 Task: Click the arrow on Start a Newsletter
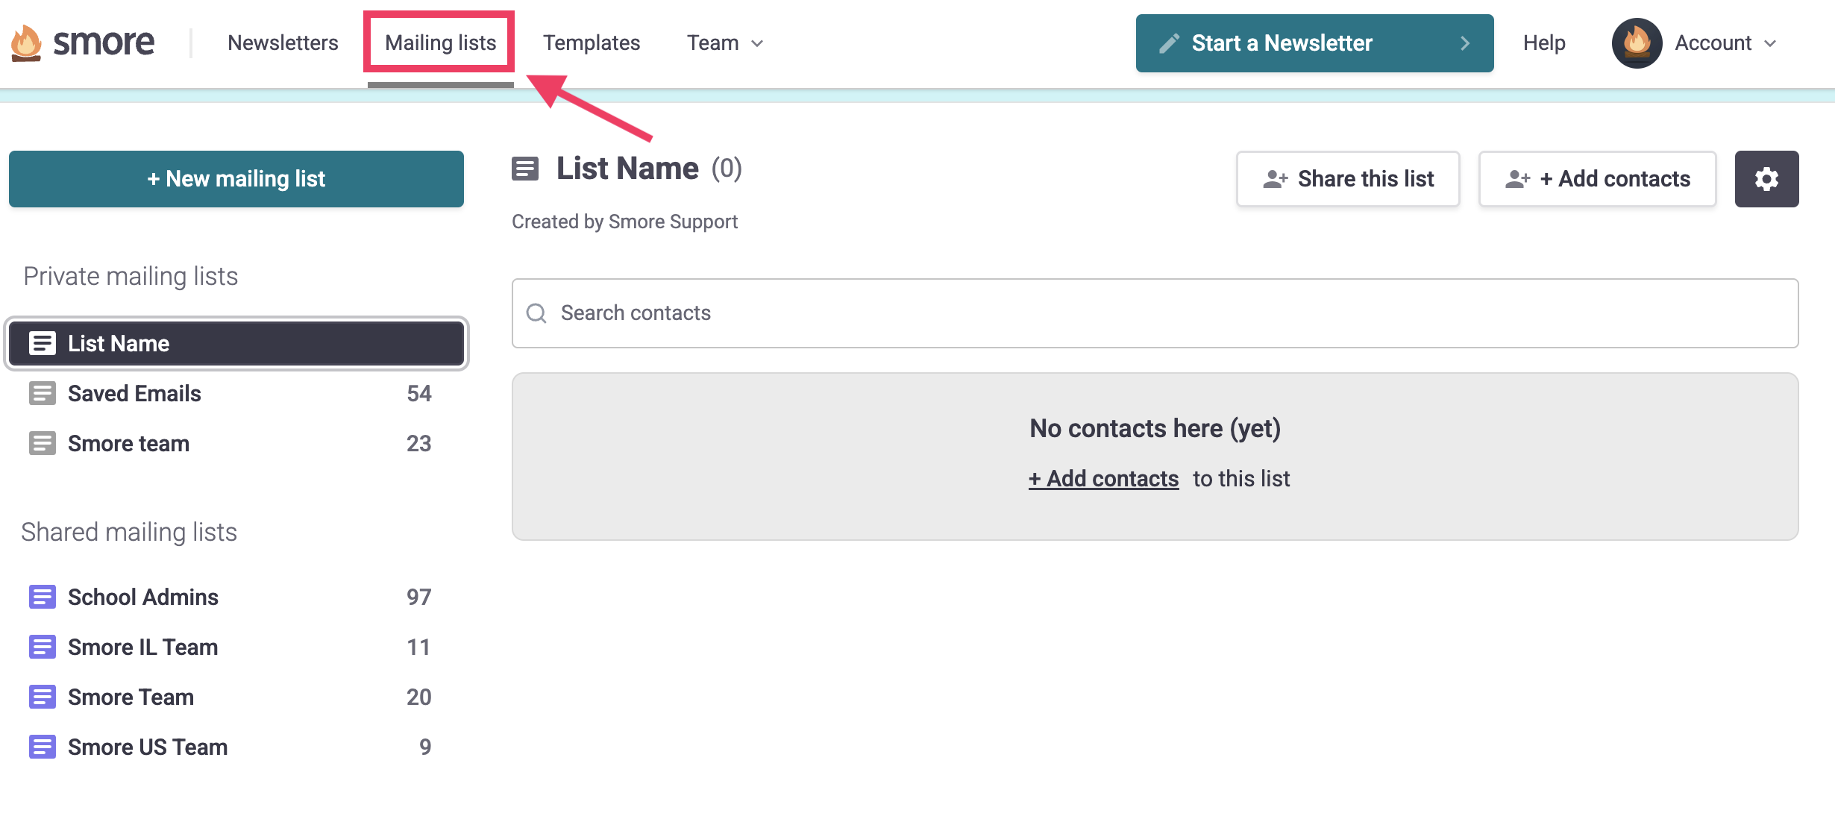click(x=1466, y=43)
